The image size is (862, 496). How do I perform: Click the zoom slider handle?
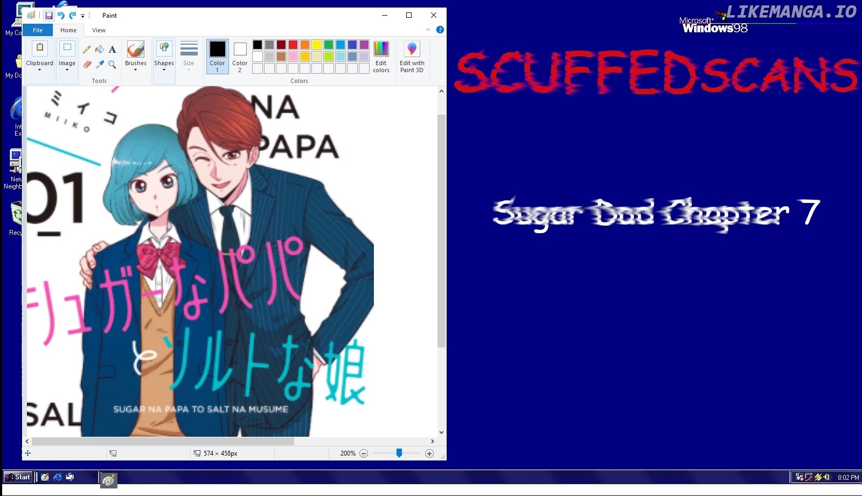point(399,453)
